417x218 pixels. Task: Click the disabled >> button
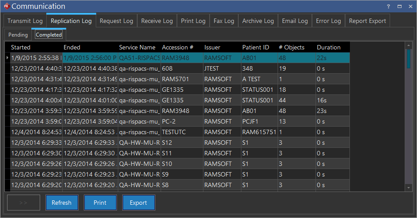click(x=23, y=203)
